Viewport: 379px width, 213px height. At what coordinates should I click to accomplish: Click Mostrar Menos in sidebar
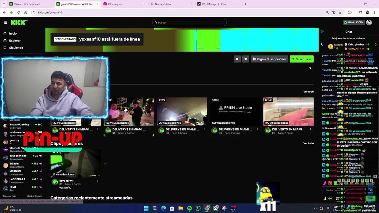coord(34,196)
